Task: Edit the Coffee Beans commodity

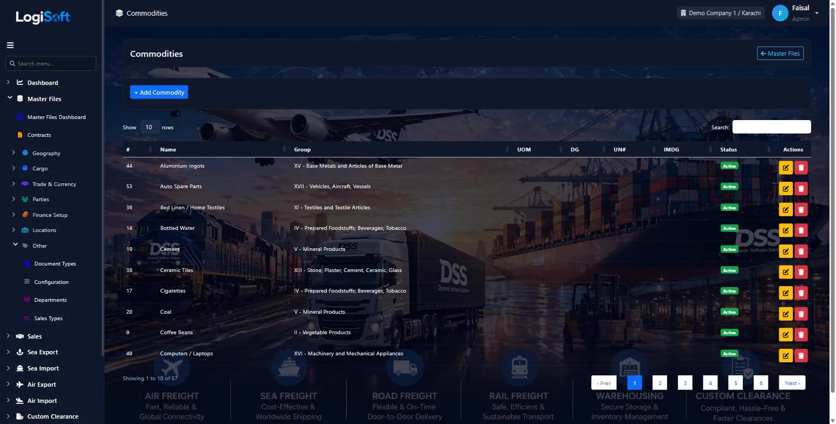Action: (786, 334)
